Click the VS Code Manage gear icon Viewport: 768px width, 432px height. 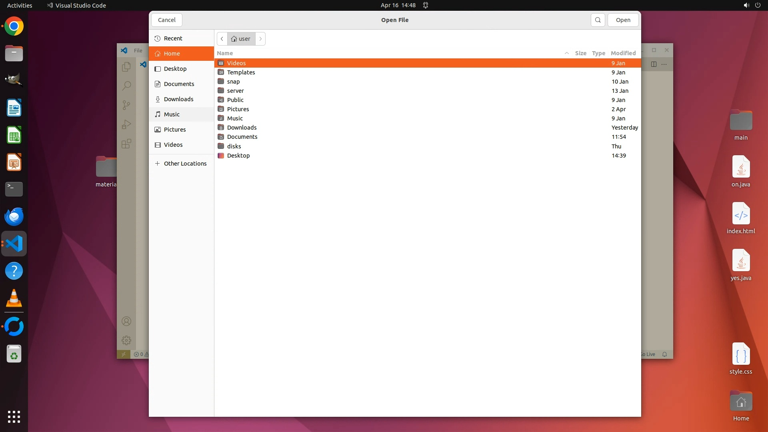[126, 340]
